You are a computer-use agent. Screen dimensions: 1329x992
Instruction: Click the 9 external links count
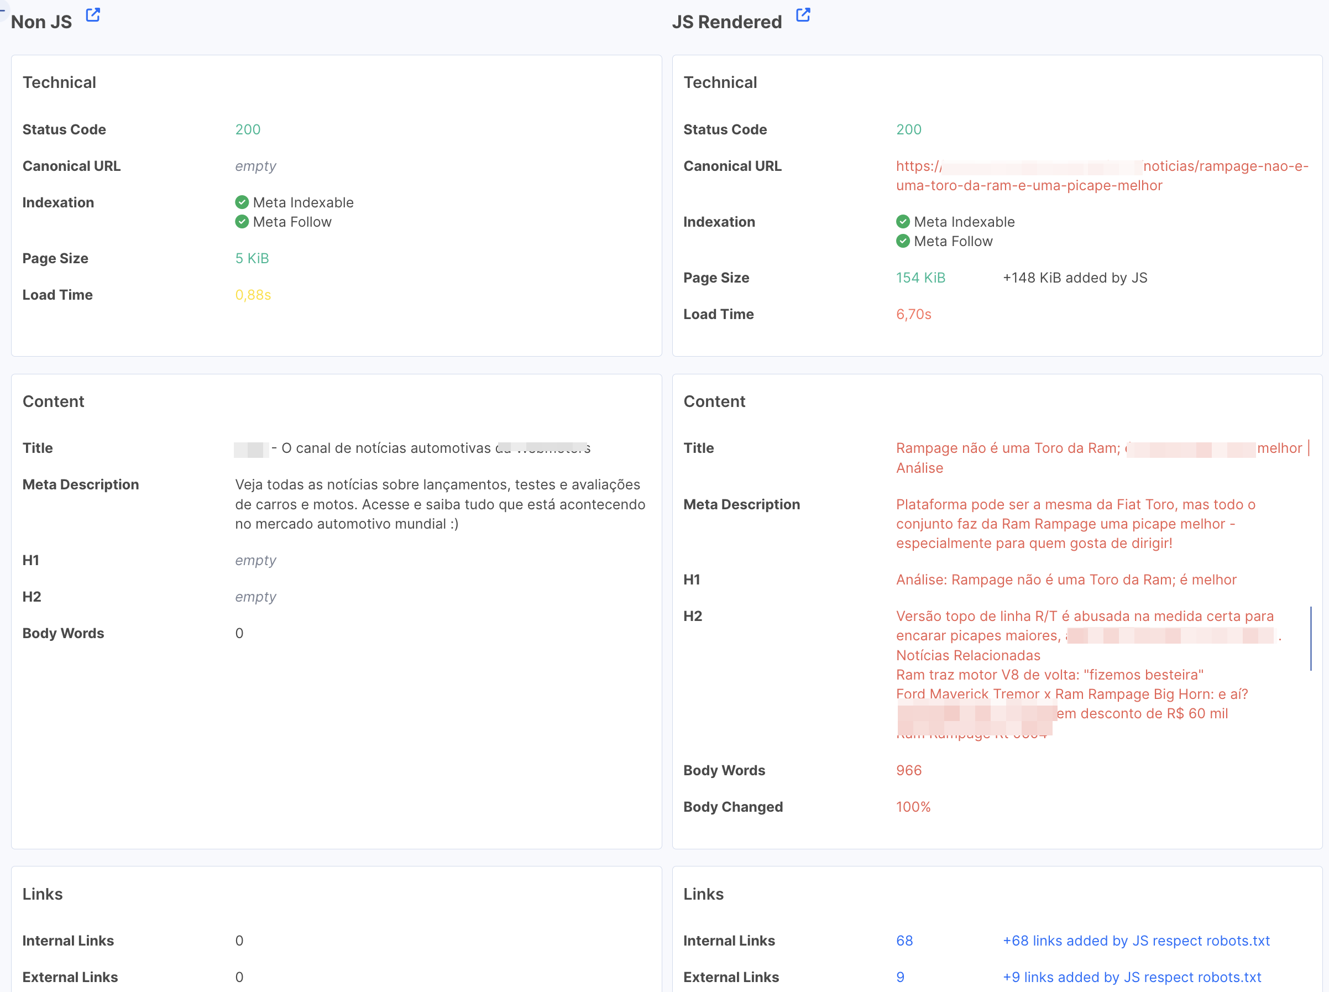coord(900,977)
